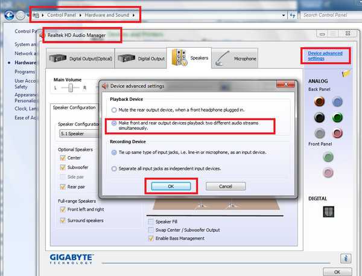Select Separate all input jacks option
This screenshot has height=276, width=362.
[114, 168]
